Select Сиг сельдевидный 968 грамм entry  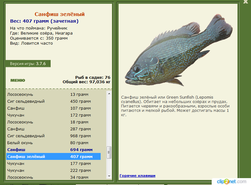pos(53,136)
